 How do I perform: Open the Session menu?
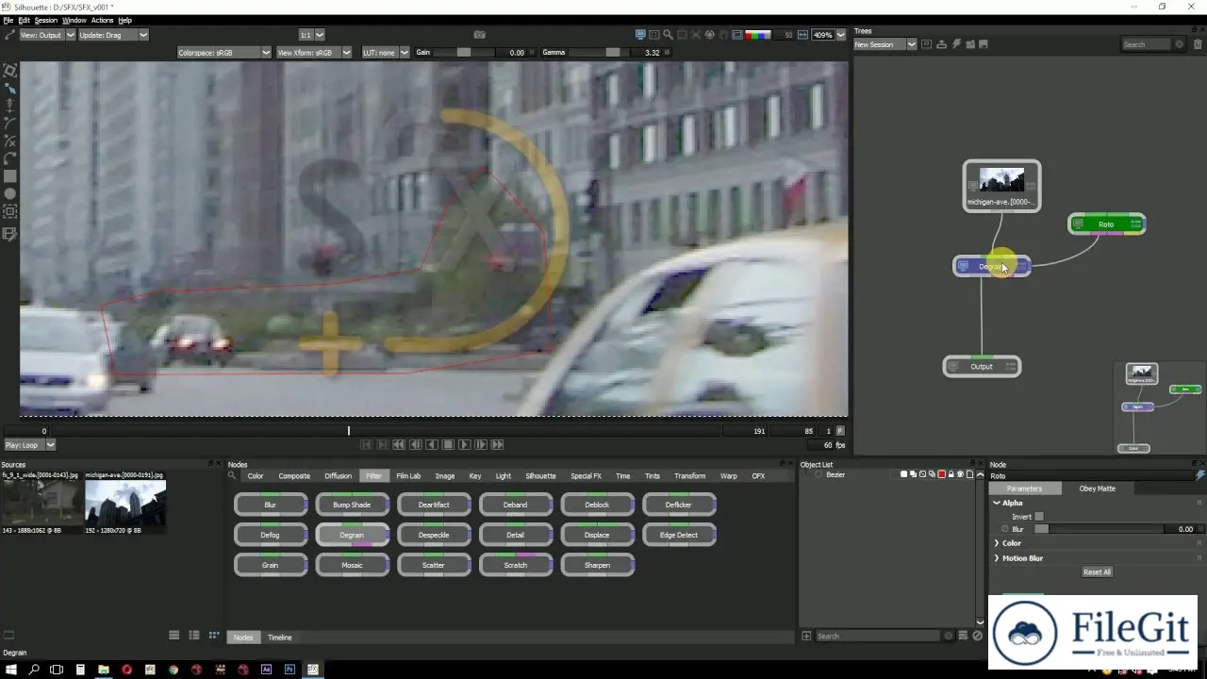pos(46,20)
